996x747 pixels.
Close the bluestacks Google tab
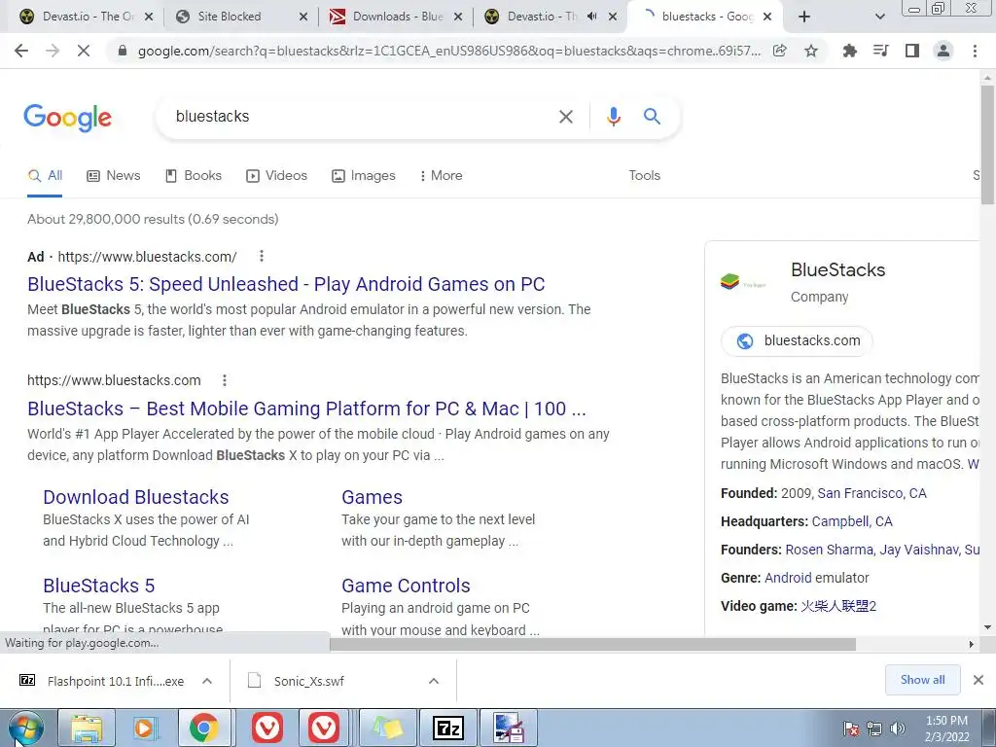(767, 17)
